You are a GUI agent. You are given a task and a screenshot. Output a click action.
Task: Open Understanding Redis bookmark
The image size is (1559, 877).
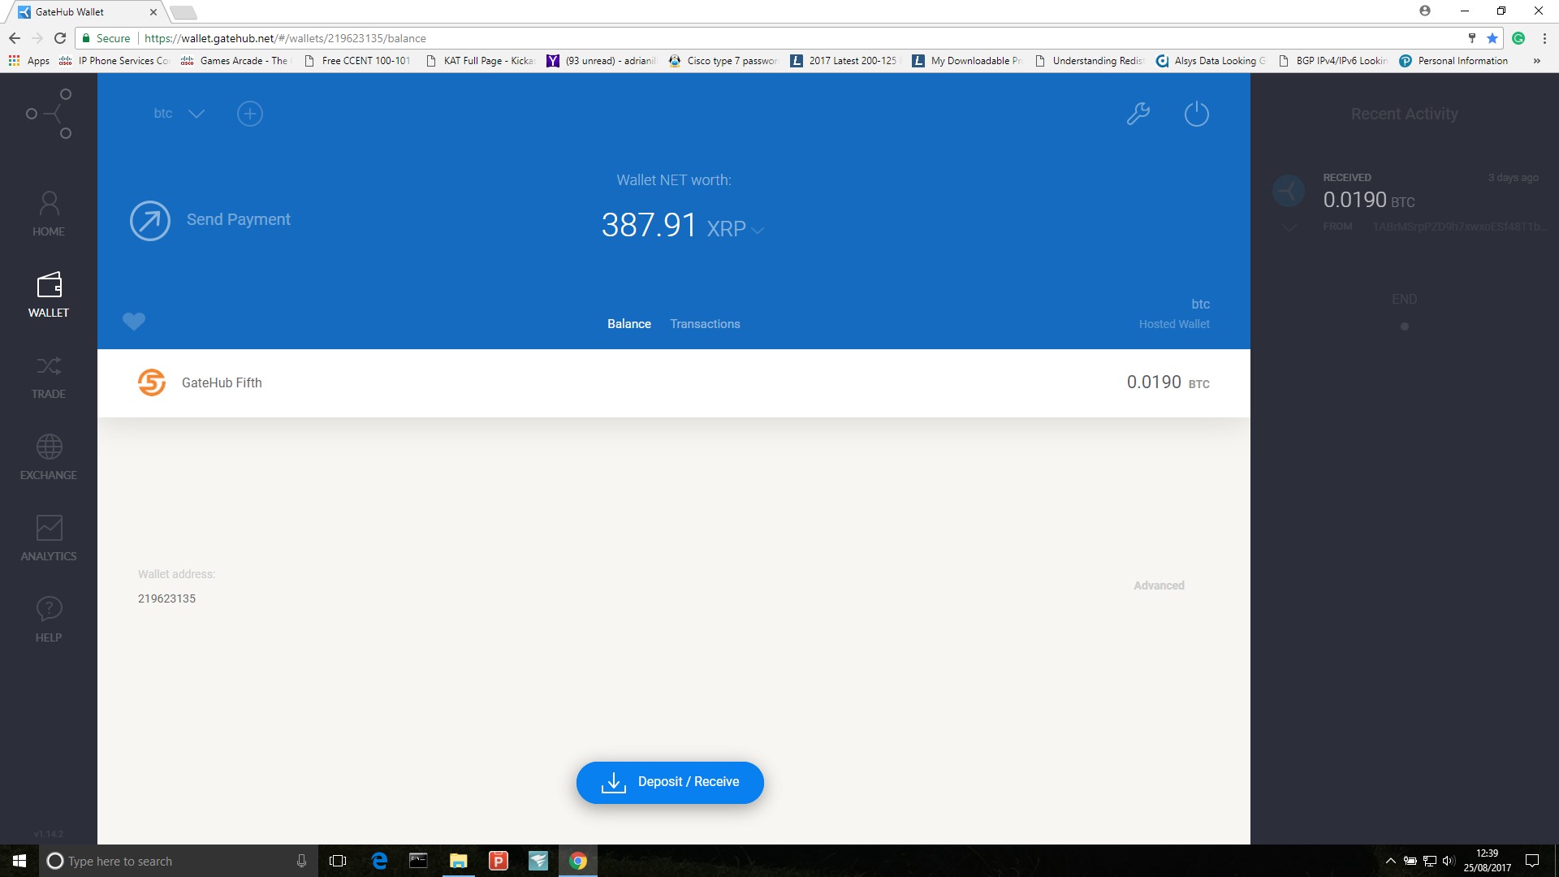(1089, 61)
